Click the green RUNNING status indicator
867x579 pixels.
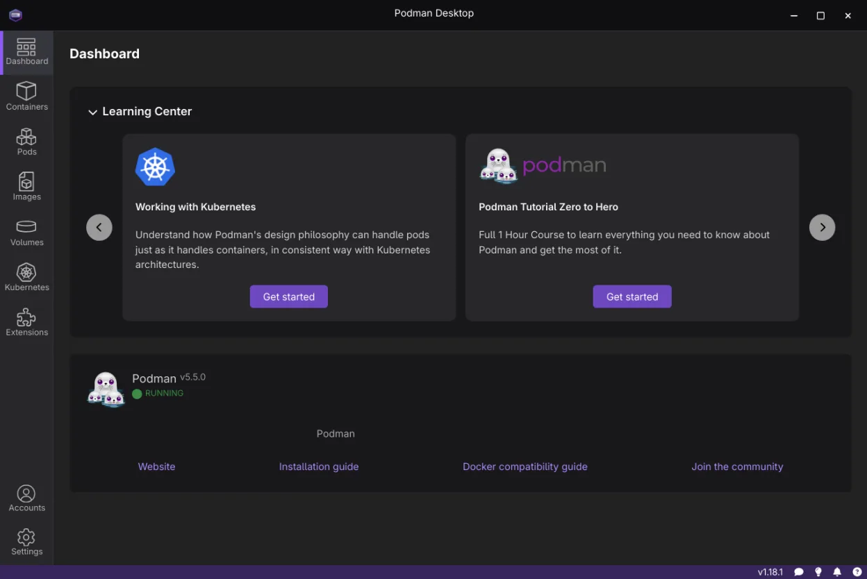click(x=158, y=394)
